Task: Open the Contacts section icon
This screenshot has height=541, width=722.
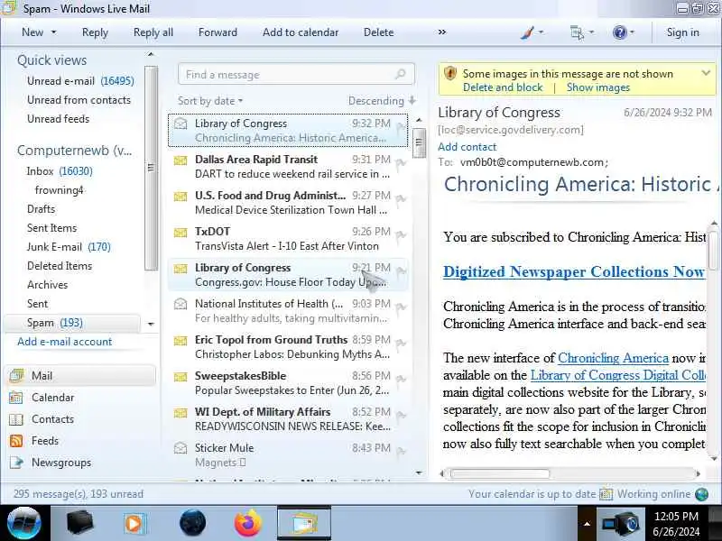Action: 16,419
